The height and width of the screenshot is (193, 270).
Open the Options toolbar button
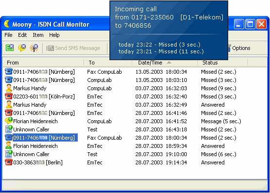click(x=239, y=48)
